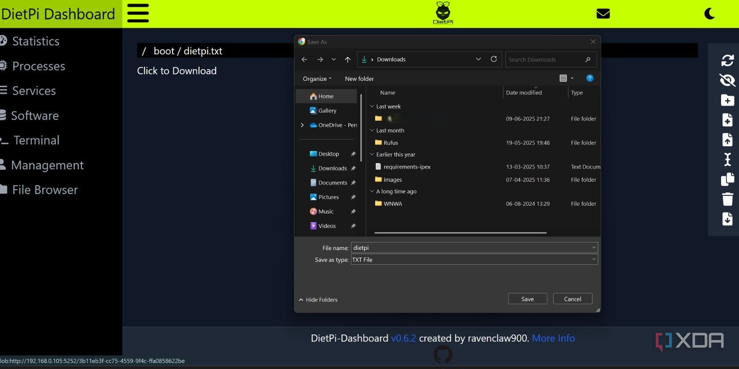Open the More Info link

(x=553, y=338)
